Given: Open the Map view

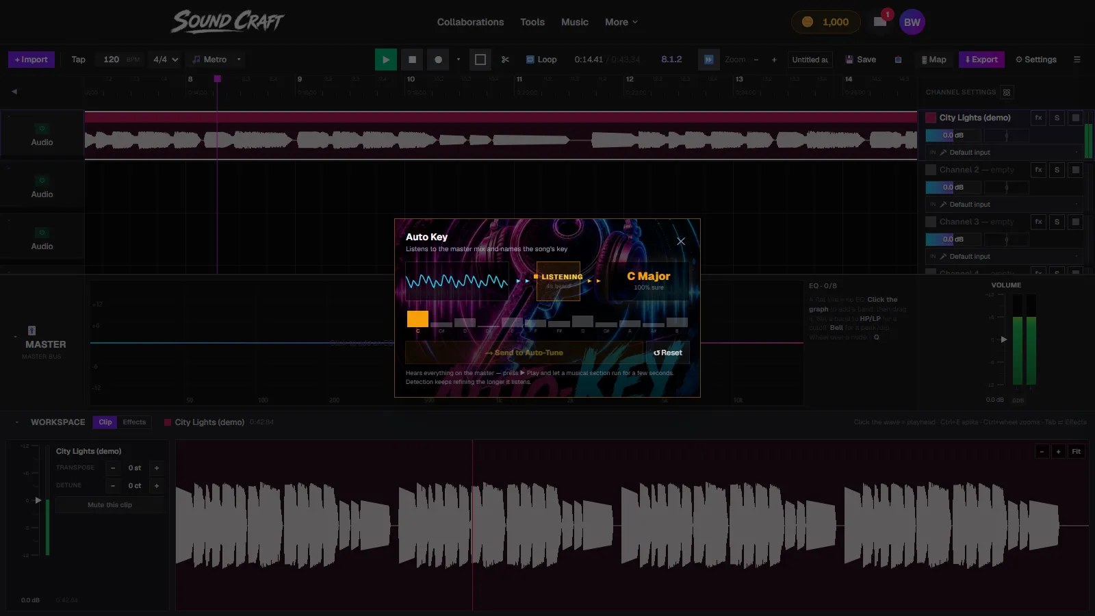Looking at the screenshot, I should 933,60.
